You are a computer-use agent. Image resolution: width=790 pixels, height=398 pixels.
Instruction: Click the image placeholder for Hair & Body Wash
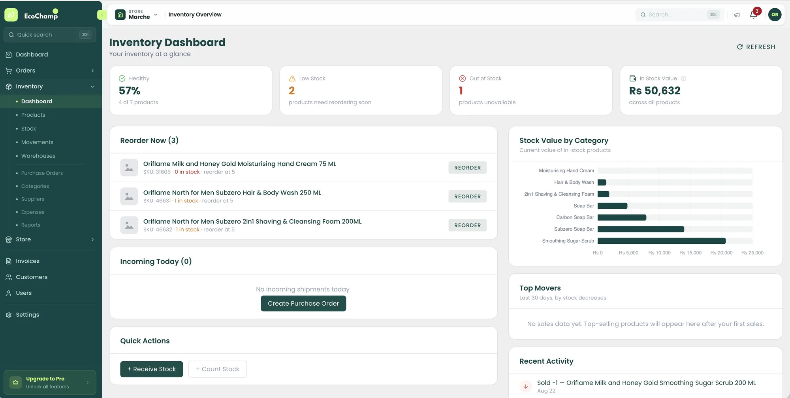(129, 196)
